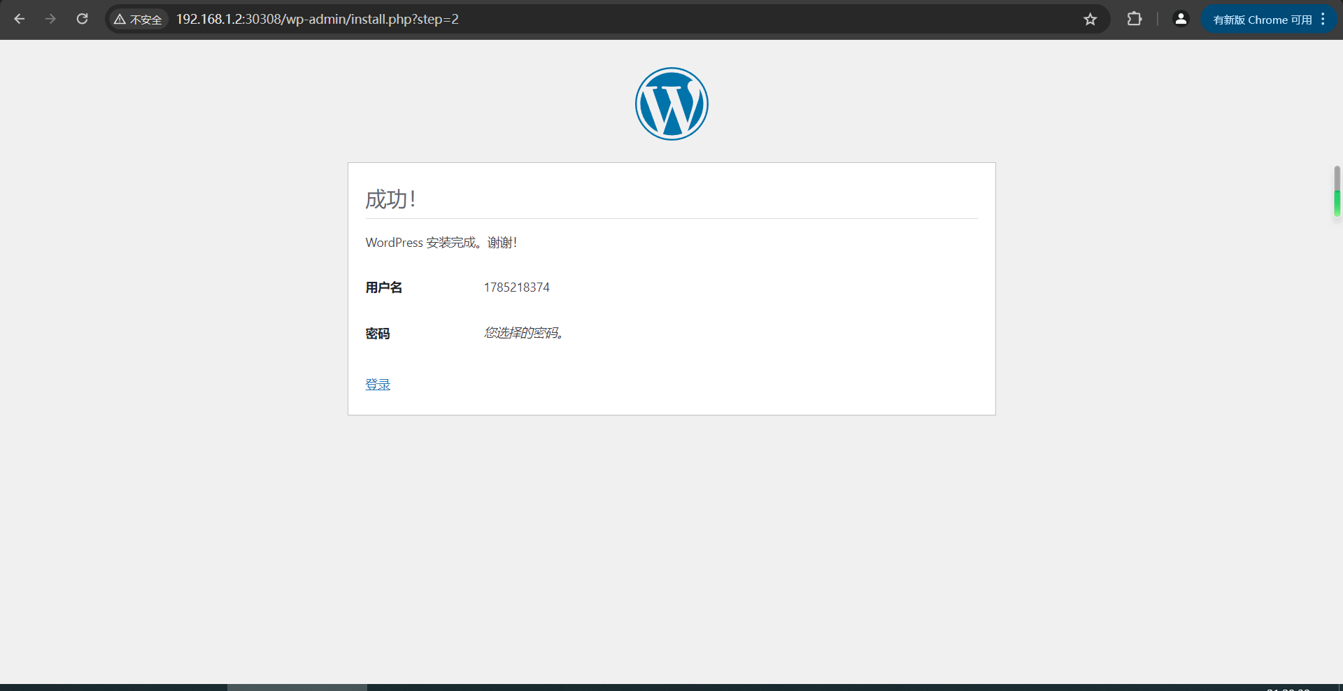1343x691 pixels.
Task: Click the 登录 link
Action: pos(378,384)
